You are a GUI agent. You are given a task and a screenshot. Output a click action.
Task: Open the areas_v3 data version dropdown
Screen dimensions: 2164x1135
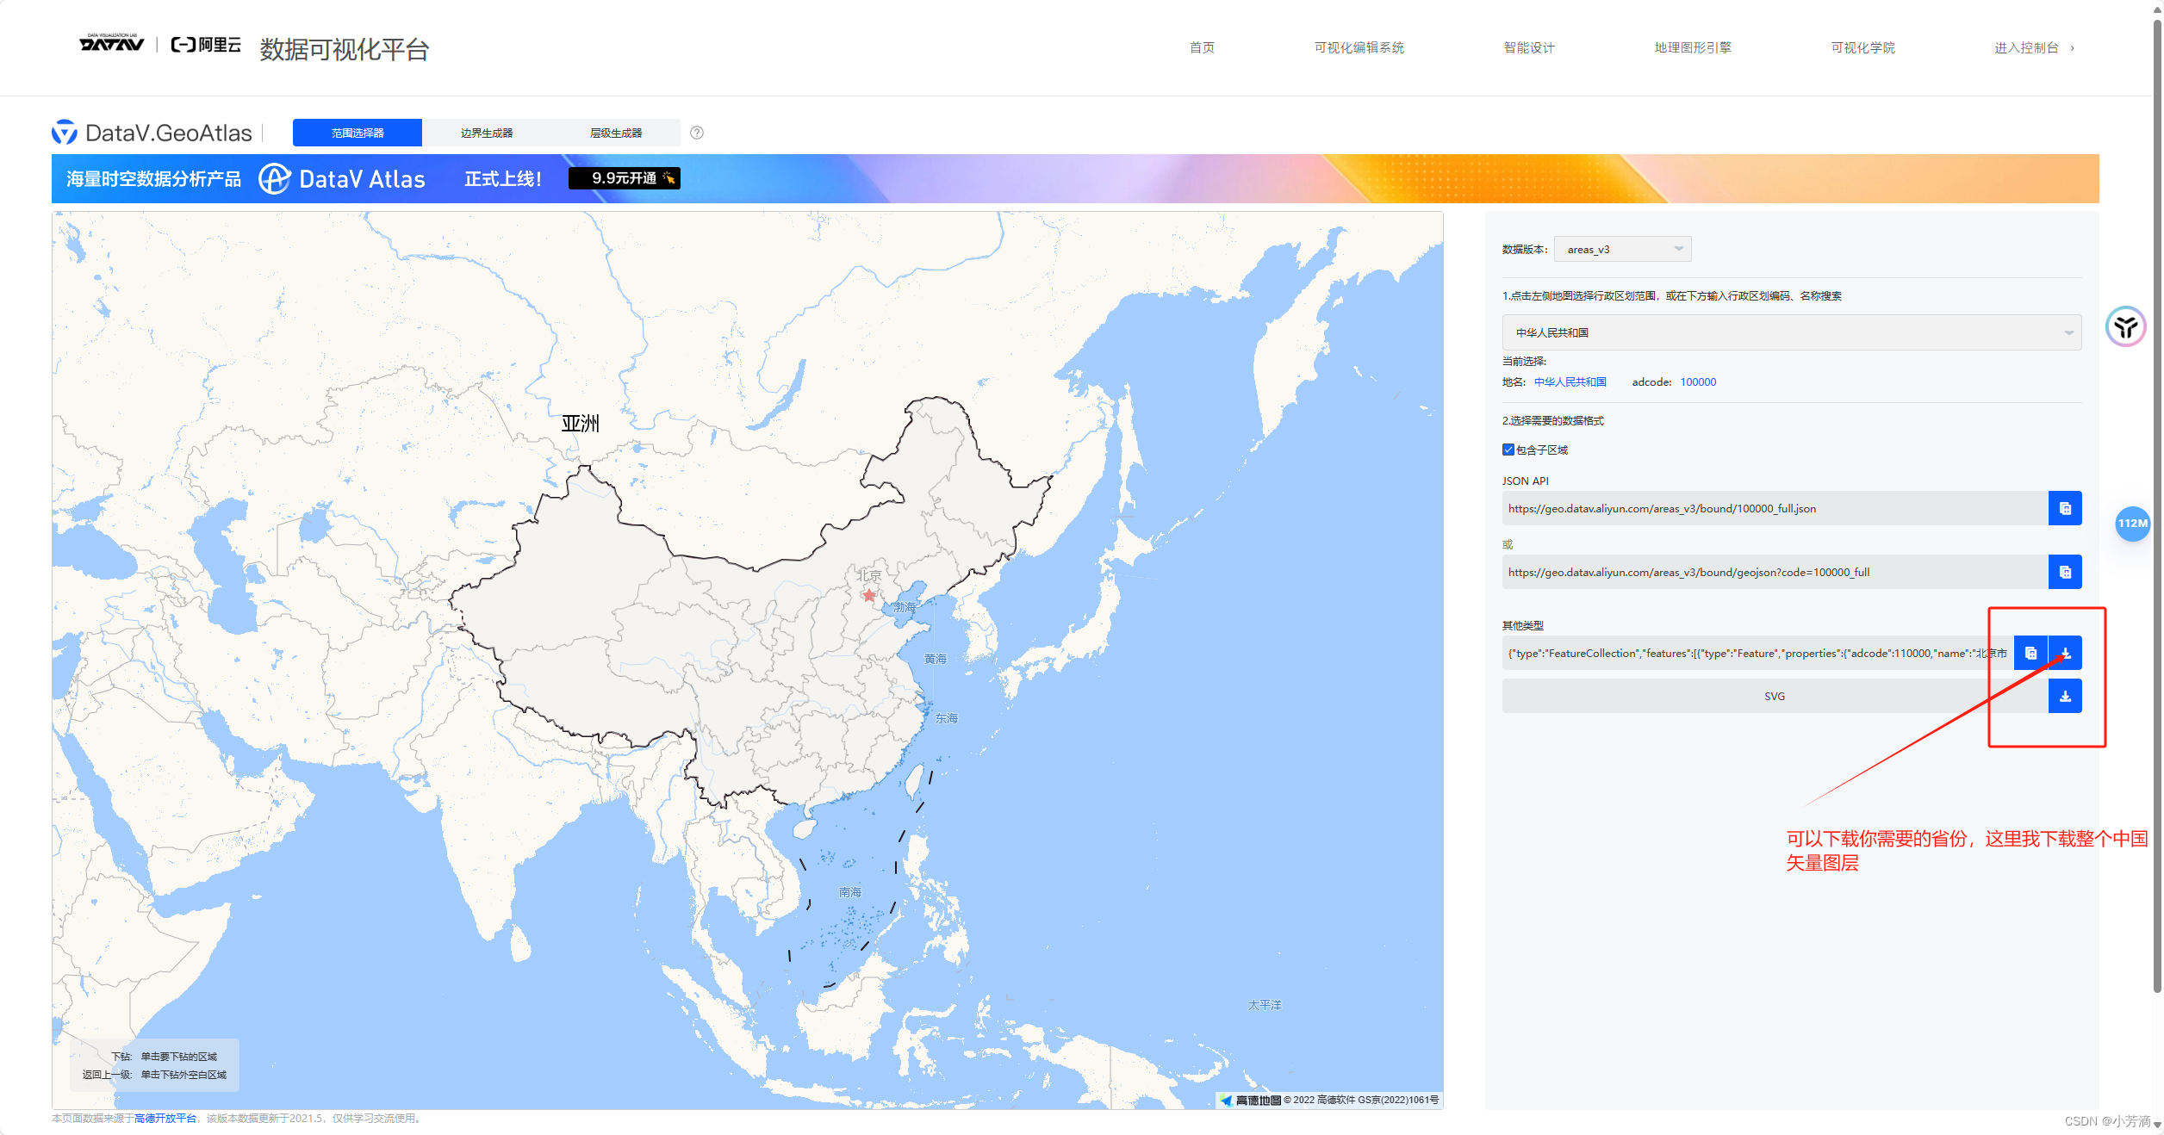click(1622, 249)
